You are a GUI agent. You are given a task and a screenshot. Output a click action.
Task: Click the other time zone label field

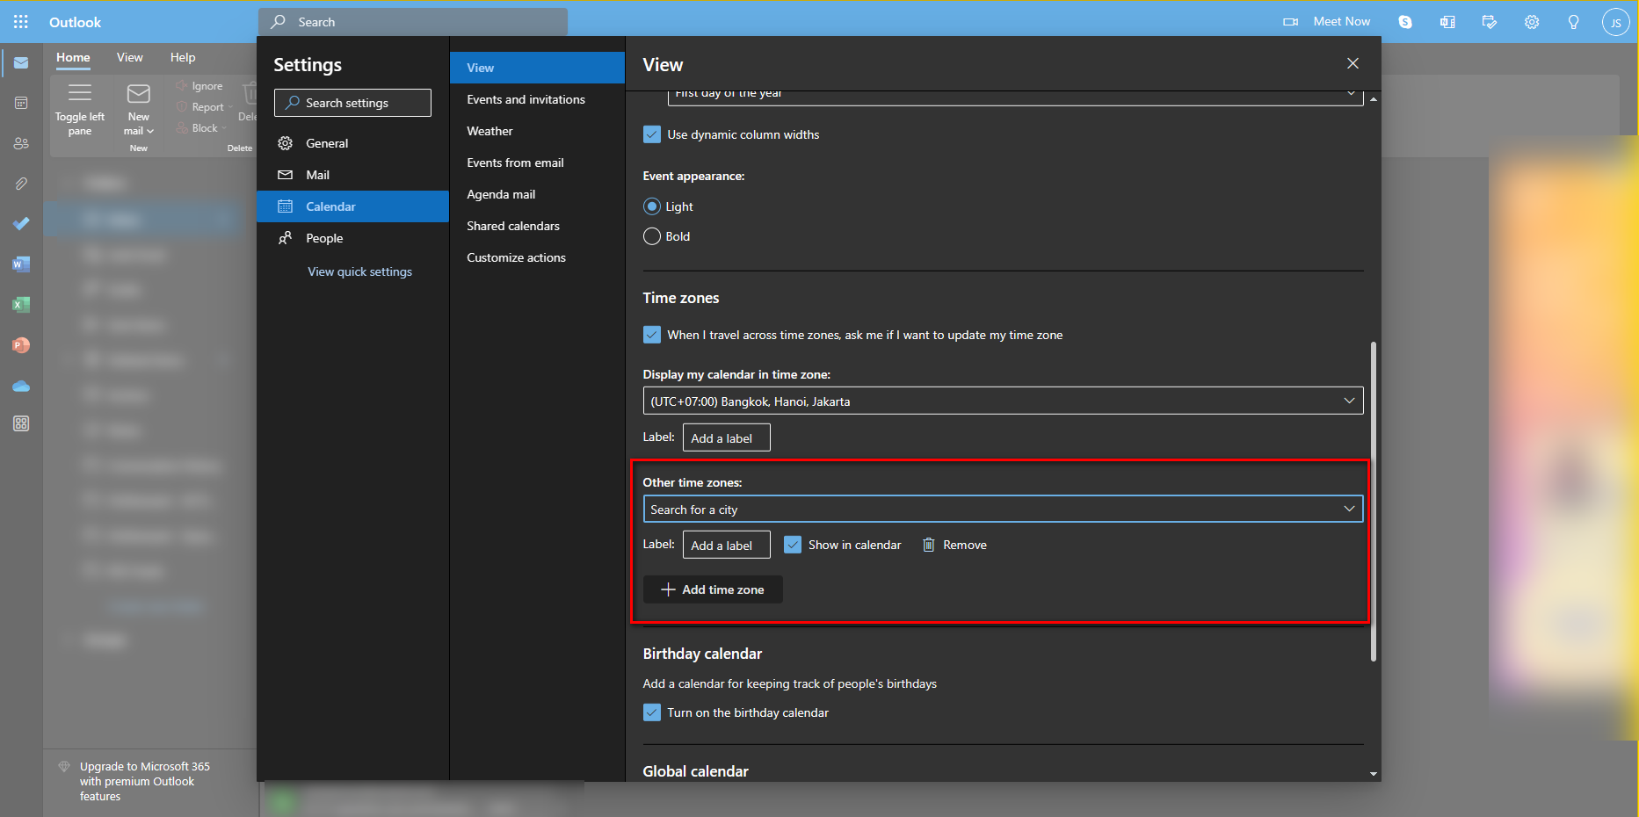point(726,545)
